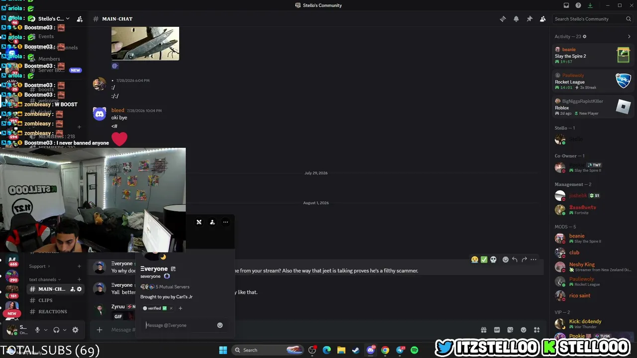Invite people using the server header icon
The width and height of the screenshot is (637, 358).
click(x=80, y=19)
